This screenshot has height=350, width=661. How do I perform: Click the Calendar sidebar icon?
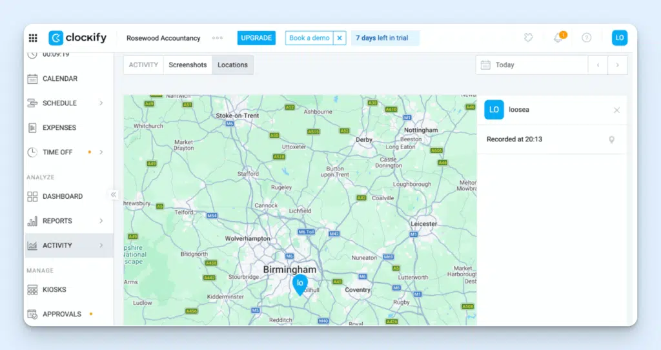click(x=32, y=79)
